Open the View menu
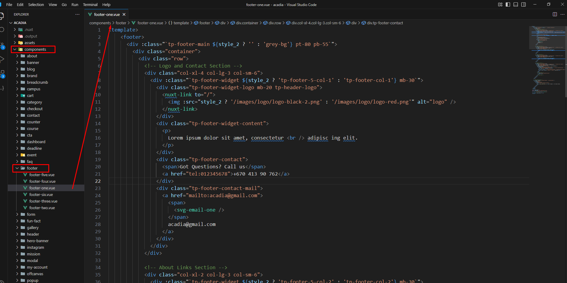The width and height of the screenshot is (567, 283). pyautogui.click(x=53, y=5)
